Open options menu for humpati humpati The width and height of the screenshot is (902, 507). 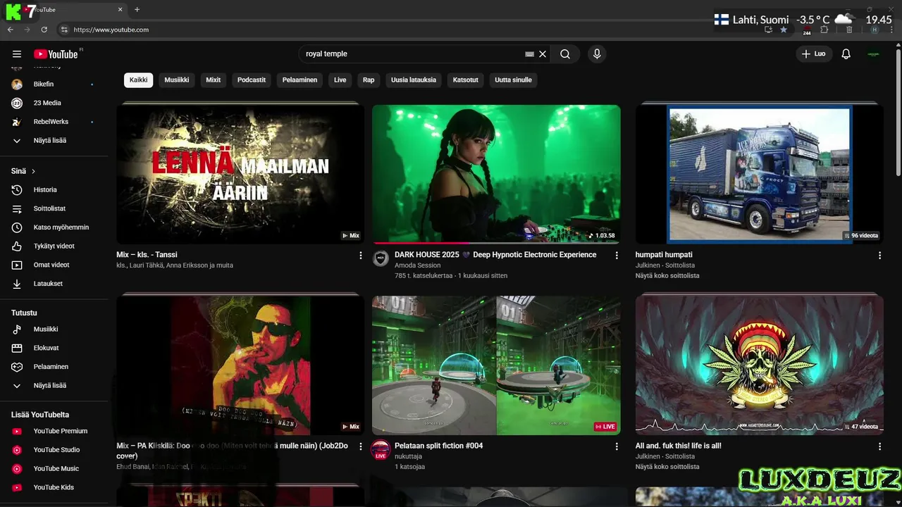[x=879, y=256]
